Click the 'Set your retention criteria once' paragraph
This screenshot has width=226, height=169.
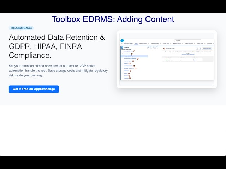click(x=58, y=71)
